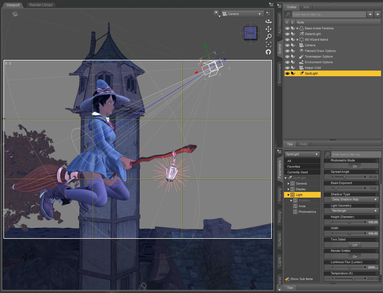Open the Camera view selection dropdown
This screenshot has height=293, width=383.
[242, 14]
